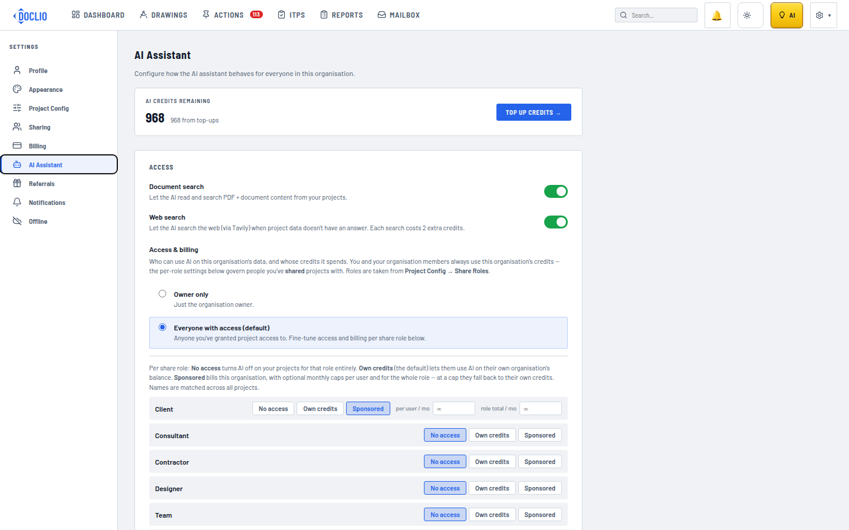
Task: Select Everyone with access radio option
Action: (x=162, y=327)
